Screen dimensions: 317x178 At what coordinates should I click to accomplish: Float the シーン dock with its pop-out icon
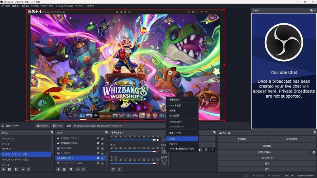click(x=52, y=133)
